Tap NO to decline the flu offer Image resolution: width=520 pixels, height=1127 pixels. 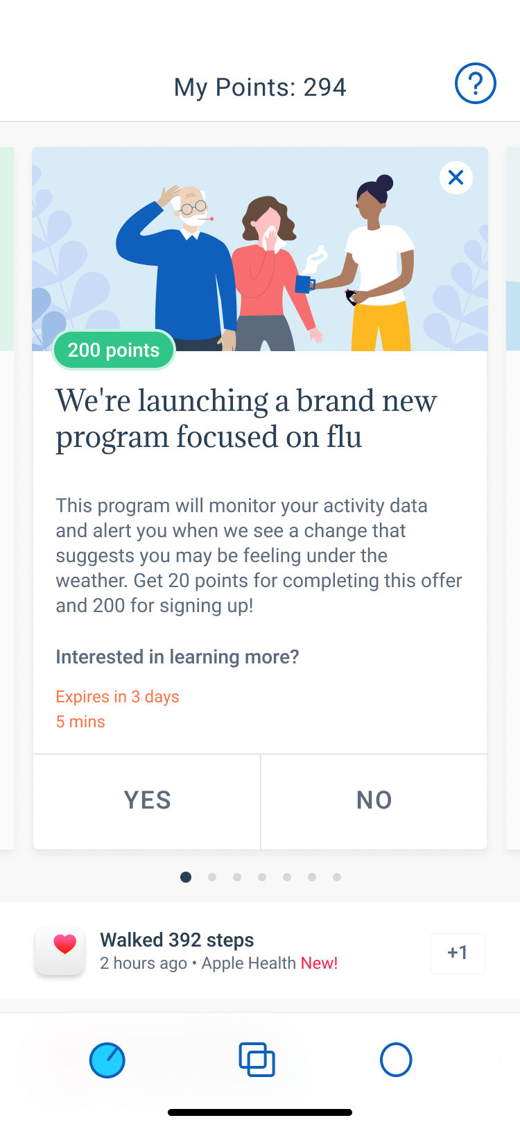pyautogui.click(x=373, y=801)
